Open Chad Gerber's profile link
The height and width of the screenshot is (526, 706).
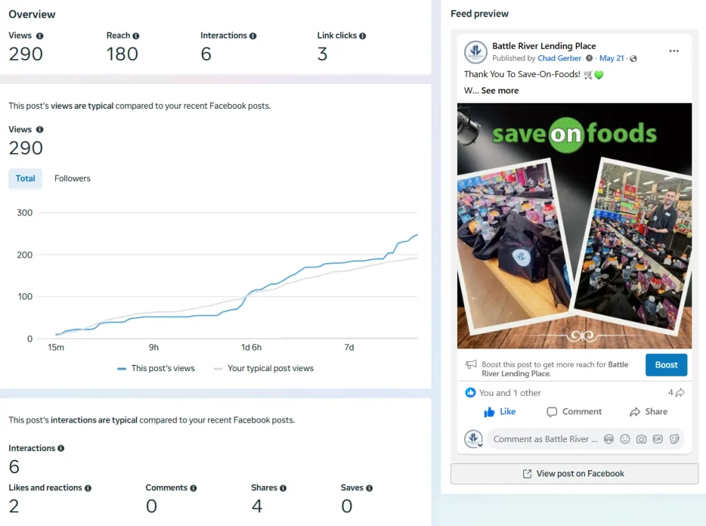(560, 59)
